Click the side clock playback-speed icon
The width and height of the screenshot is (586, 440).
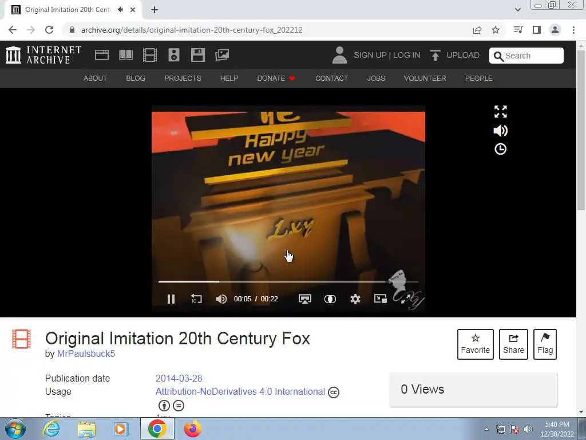[500, 149]
